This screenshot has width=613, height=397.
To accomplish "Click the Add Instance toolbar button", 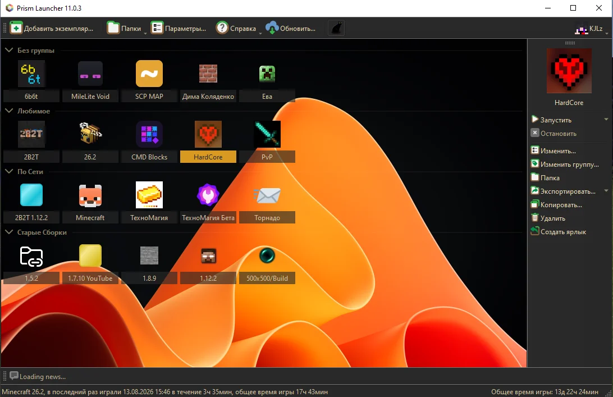I will 52,28.
